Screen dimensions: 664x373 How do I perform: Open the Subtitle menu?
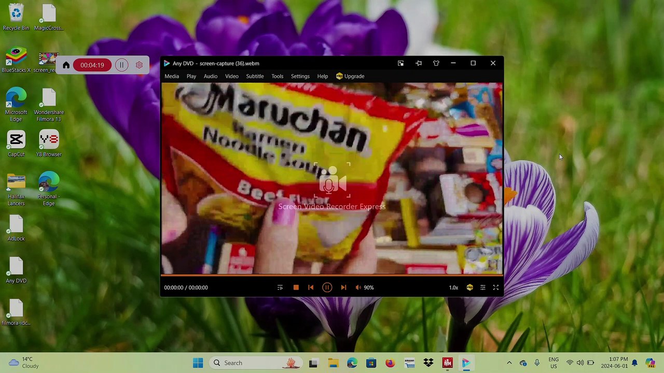tap(255, 76)
